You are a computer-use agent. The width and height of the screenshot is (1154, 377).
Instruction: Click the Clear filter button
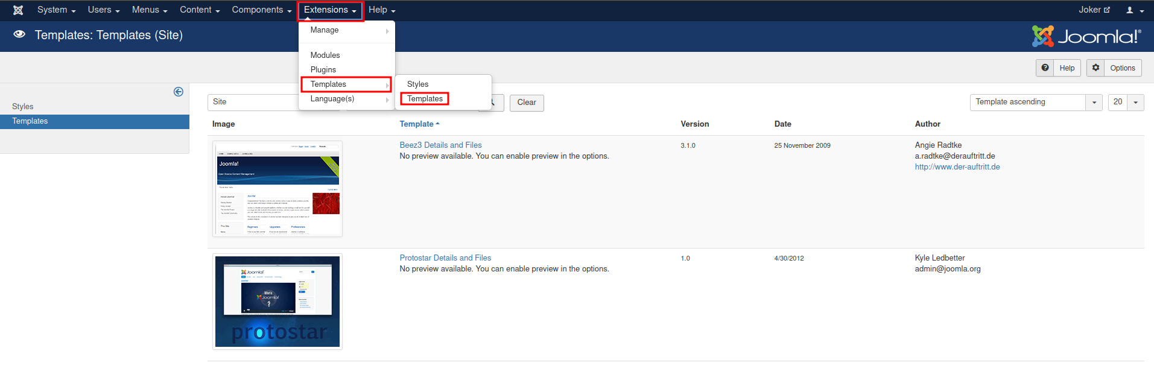click(x=527, y=103)
